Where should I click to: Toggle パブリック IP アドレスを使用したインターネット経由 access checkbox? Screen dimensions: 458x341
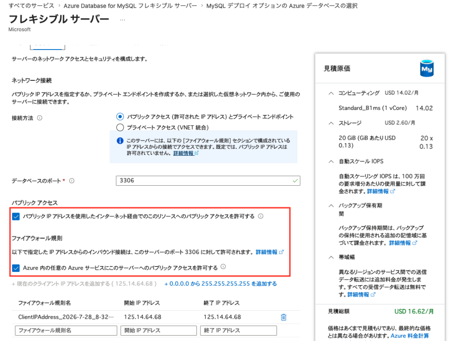tap(16, 216)
